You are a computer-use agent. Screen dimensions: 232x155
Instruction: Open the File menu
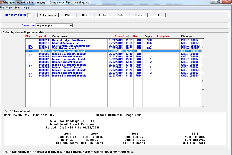[2, 8]
